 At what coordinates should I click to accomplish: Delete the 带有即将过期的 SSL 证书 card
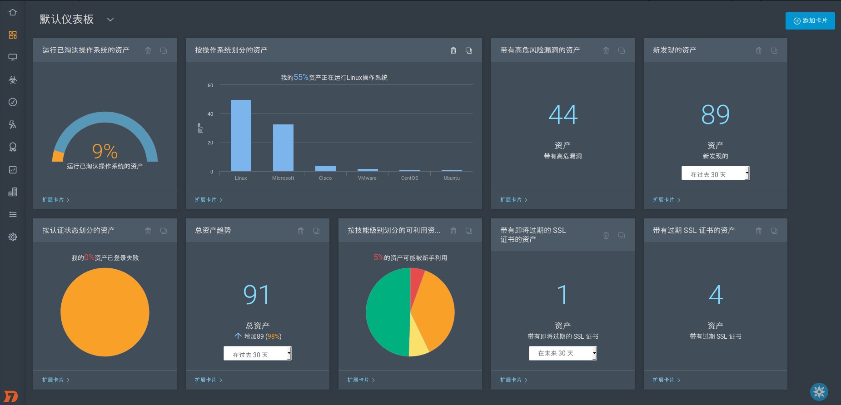[x=606, y=235]
